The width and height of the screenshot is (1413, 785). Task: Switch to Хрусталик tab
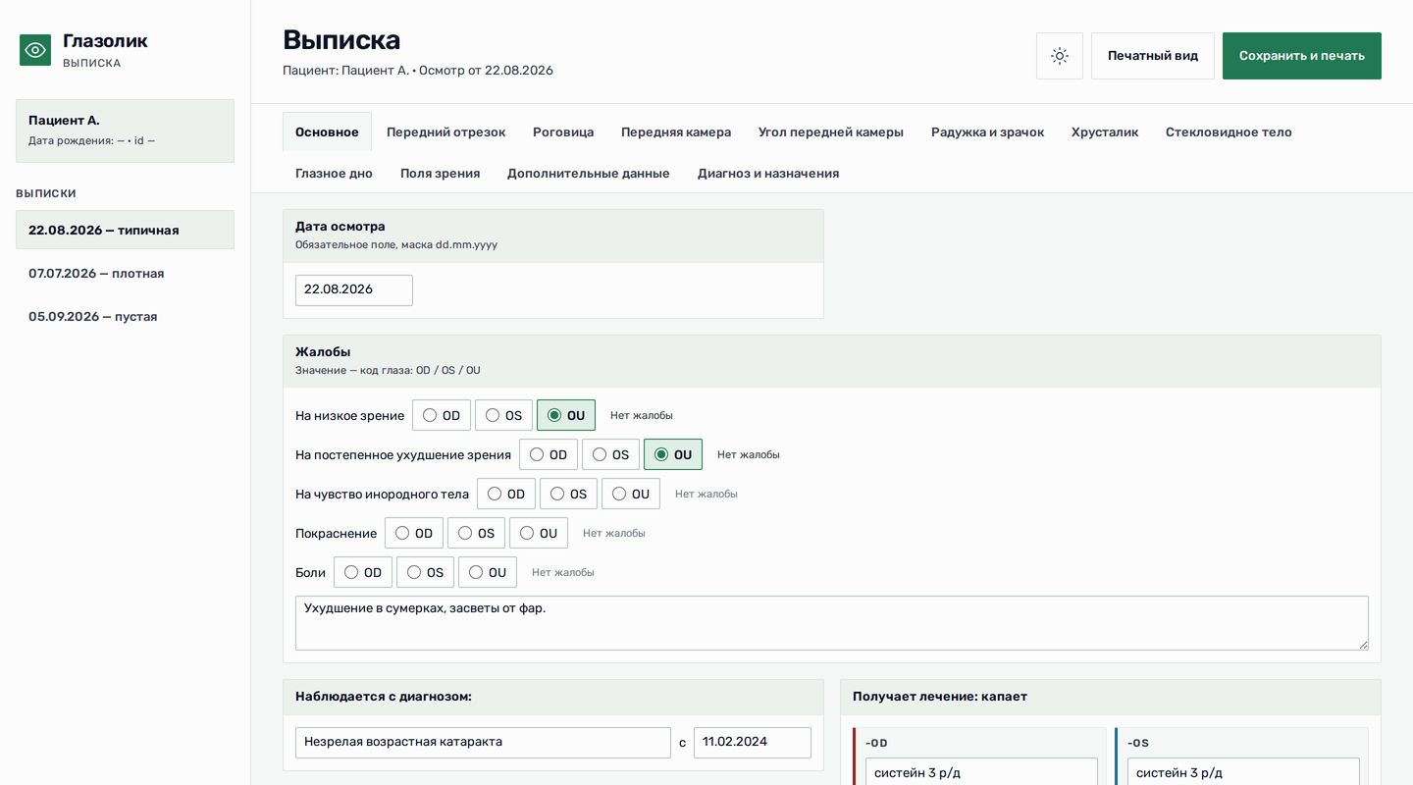click(x=1105, y=131)
